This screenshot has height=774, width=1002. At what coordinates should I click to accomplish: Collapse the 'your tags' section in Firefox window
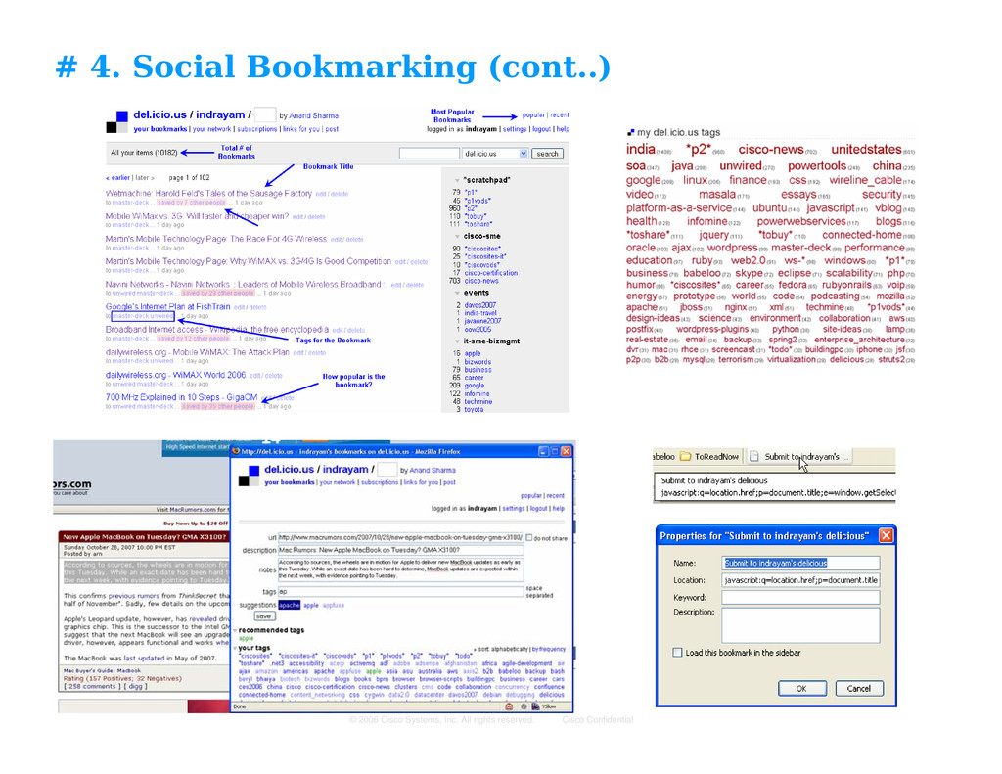pos(235,648)
